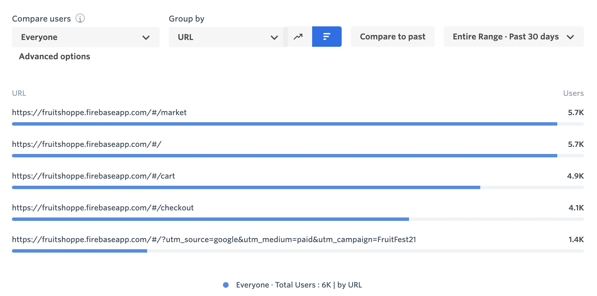The height and width of the screenshot is (296, 597).
Task: Click the blue Everyone legend dot
Action: (x=226, y=285)
